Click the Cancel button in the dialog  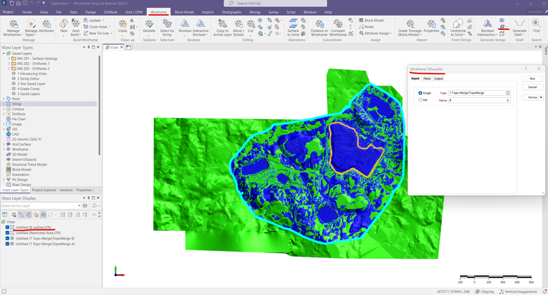pyautogui.click(x=532, y=87)
